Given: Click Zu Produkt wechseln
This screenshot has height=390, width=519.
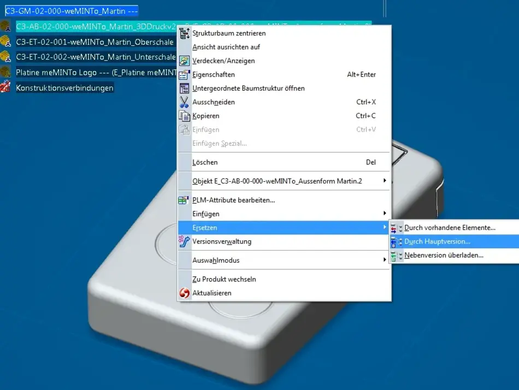Looking at the screenshot, I should (224, 279).
